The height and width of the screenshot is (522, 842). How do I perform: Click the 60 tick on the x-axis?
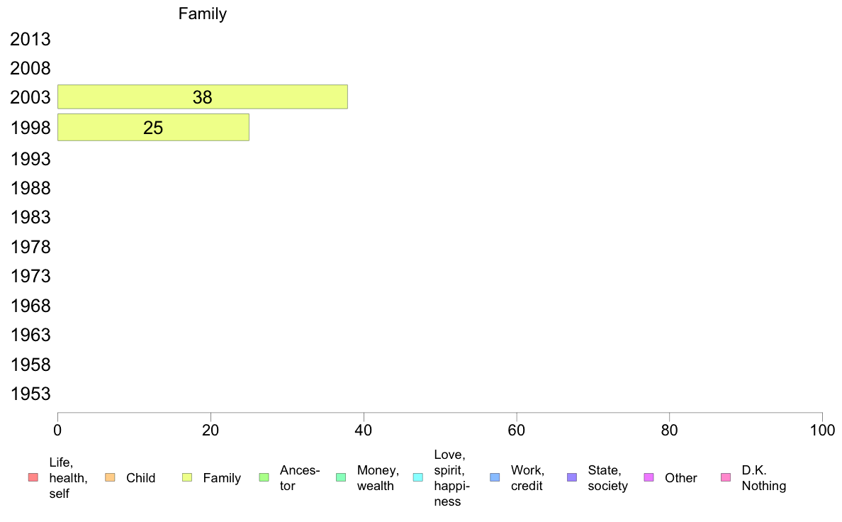click(x=517, y=430)
